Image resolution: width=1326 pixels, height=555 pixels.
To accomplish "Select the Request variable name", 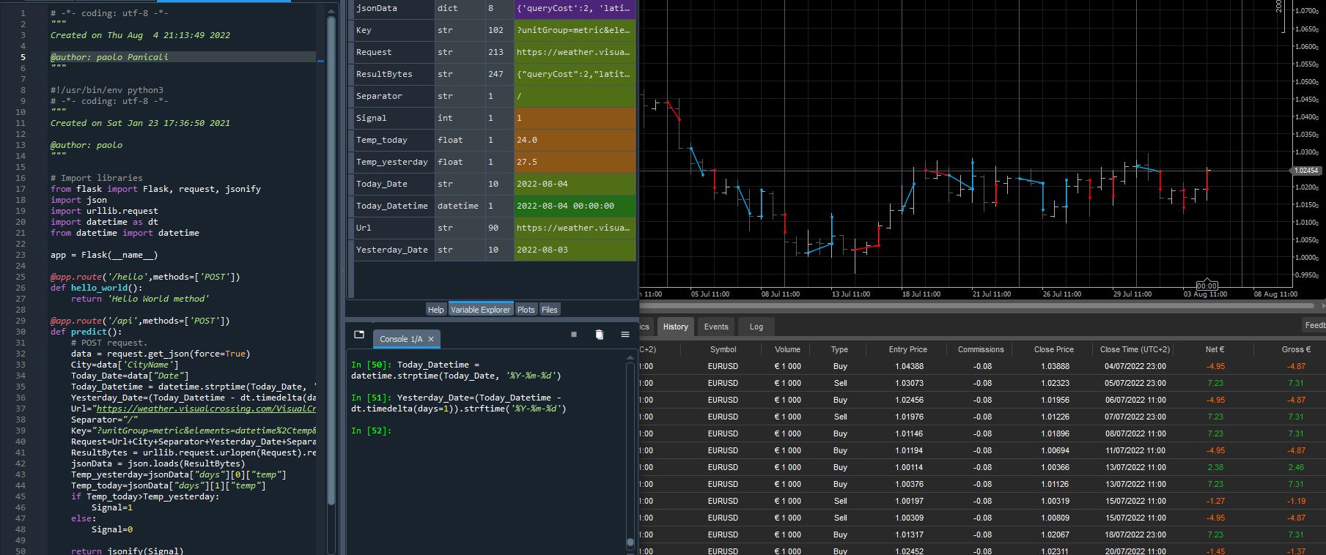I will 374,52.
